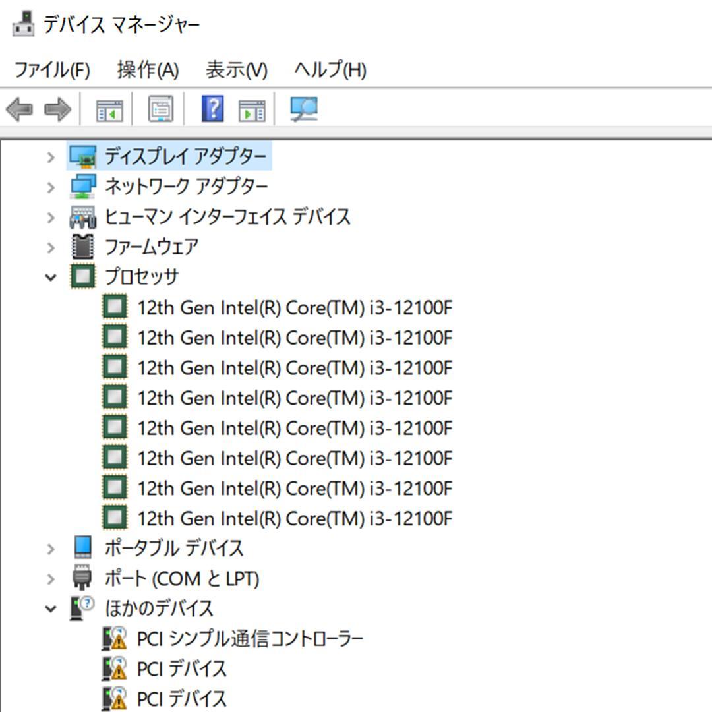Expand the ネットワーク アダプター category

pos(50,187)
